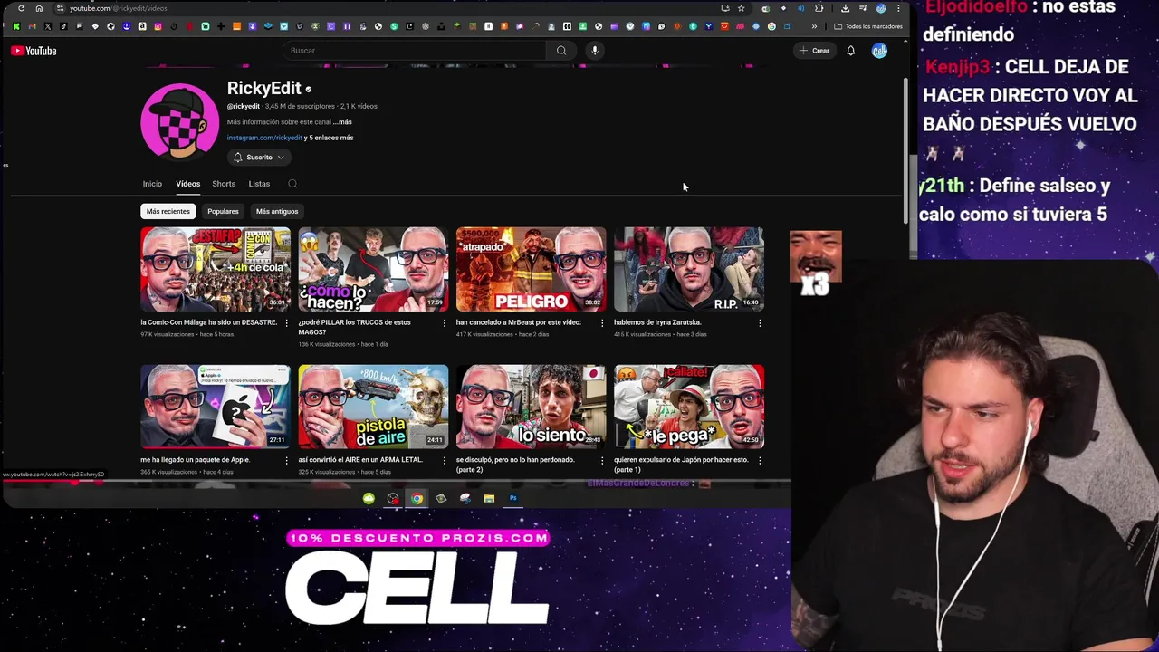Open options menu for MAGOS video
Viewport: 1159px width, 652px height.
(444, 323)
